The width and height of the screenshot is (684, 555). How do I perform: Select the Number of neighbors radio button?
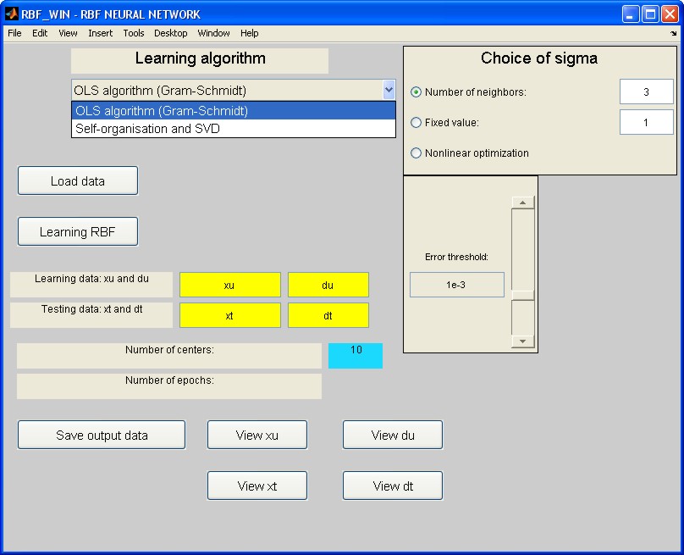(x=416, y=92)
